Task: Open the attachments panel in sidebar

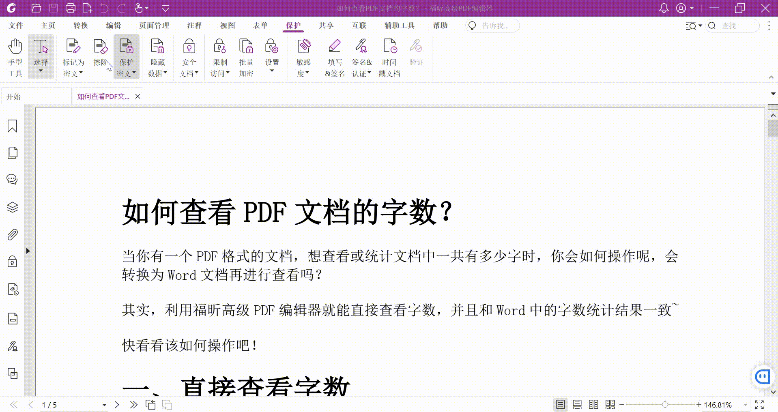Action: point(12,234)
